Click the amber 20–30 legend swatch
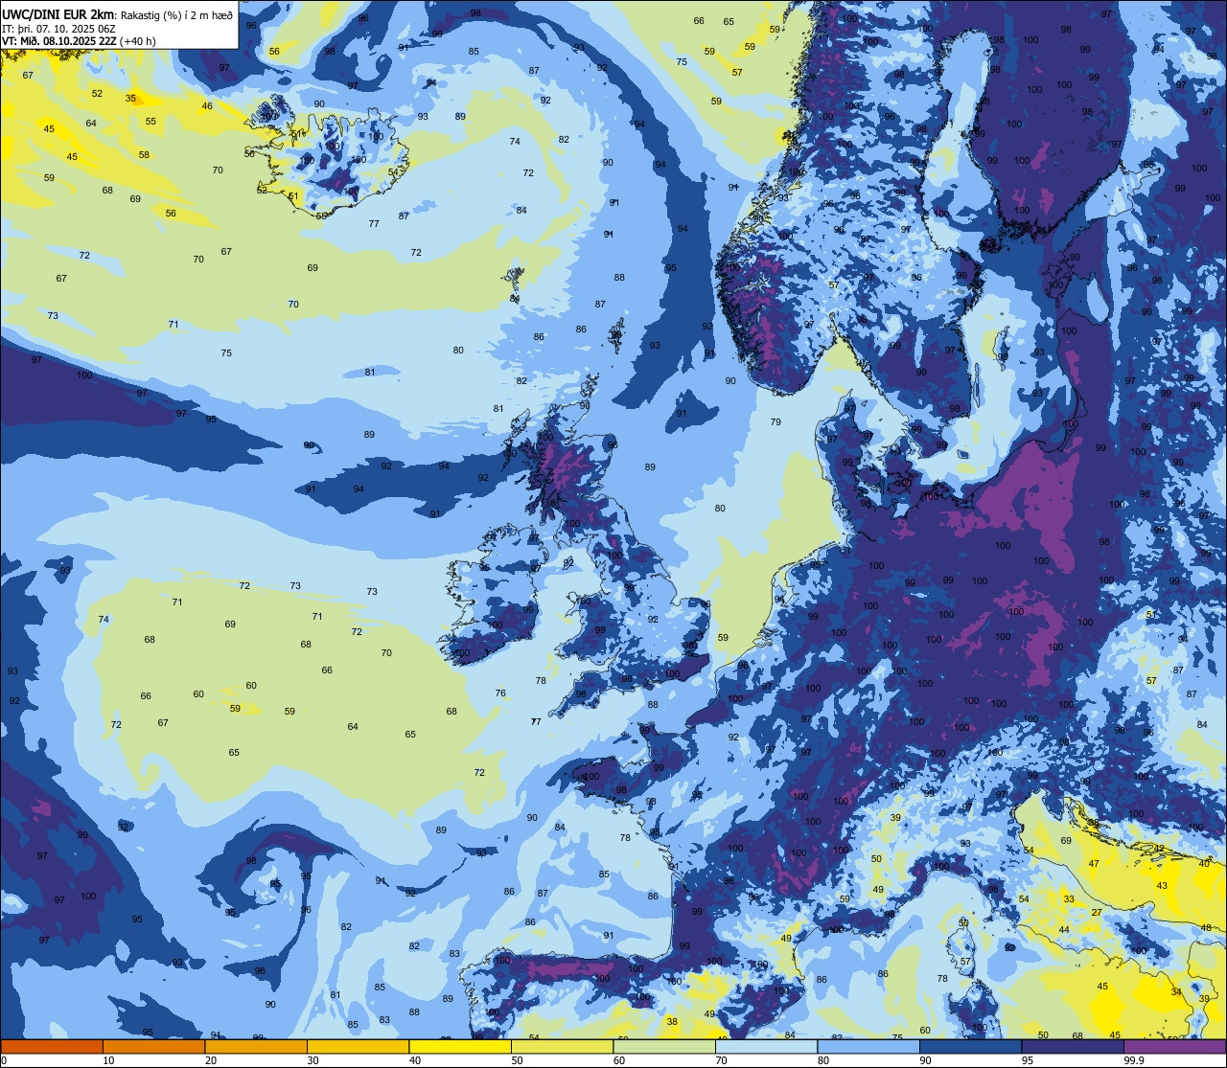Viewport: 1227px width, 1068px height. [256, 1046]
